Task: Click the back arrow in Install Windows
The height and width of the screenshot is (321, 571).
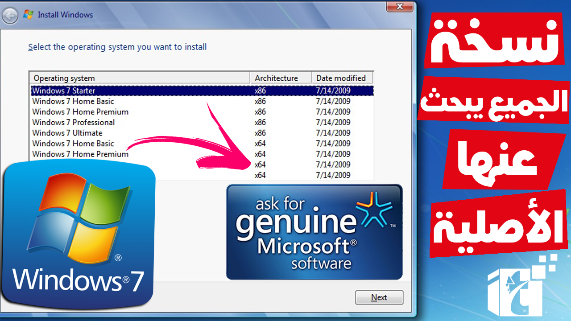Action: 10,16
